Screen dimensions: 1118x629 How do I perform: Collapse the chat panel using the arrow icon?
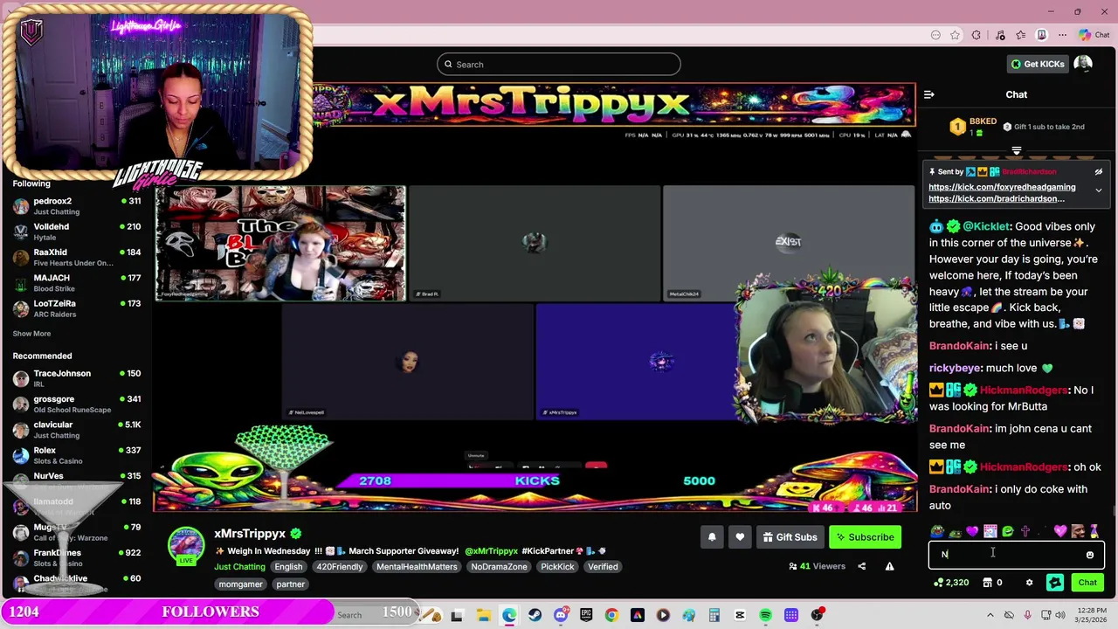928,94
